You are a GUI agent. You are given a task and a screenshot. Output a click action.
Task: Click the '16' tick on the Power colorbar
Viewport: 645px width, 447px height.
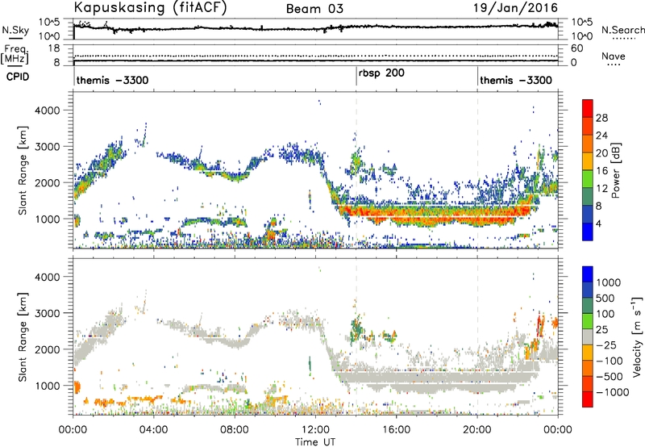601,171
